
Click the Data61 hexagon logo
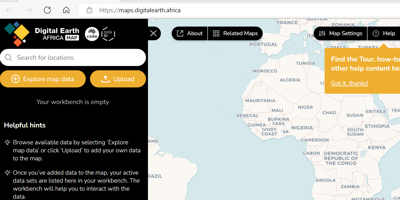pos(108,34)
